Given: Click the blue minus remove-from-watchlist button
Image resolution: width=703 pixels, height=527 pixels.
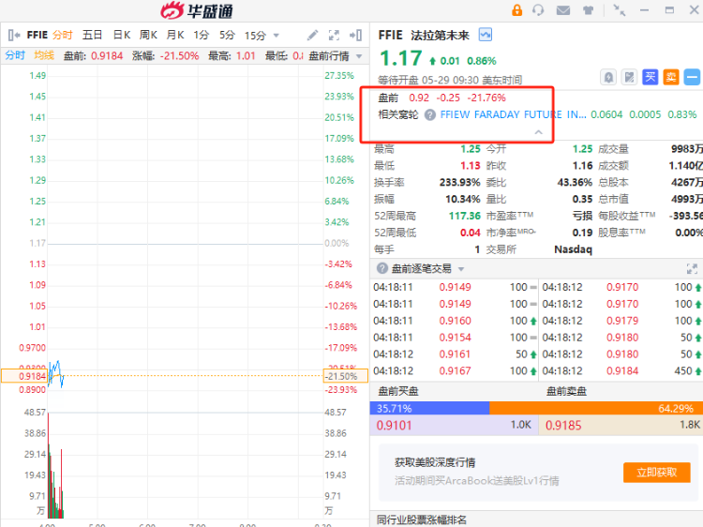Looking at the screenshot, I should tap(692, 77).
